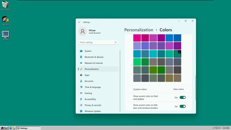Click the Custom colors label

pos(140,89)
